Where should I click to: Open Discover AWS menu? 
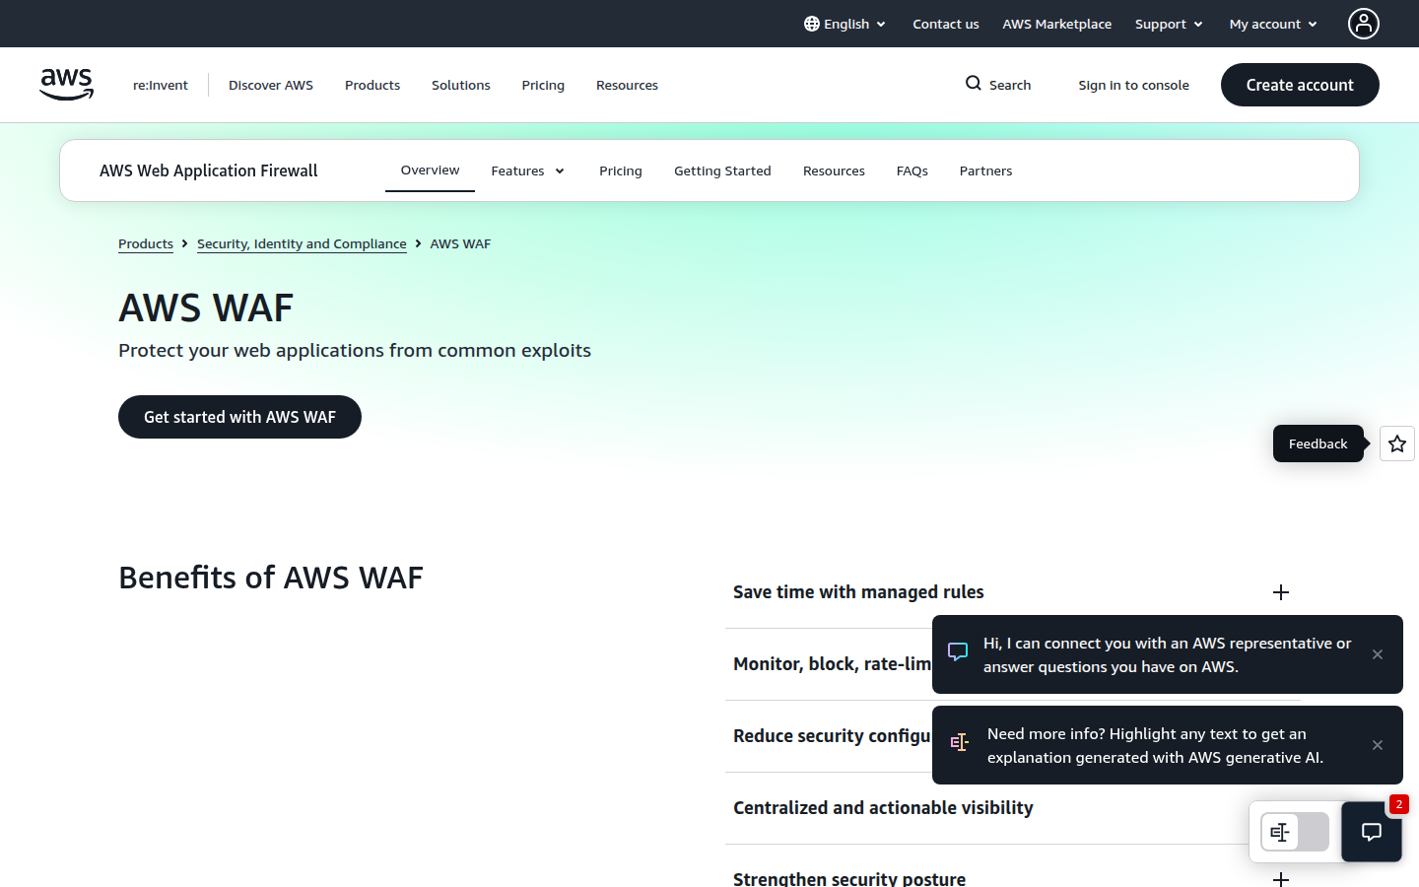point(271,85)
